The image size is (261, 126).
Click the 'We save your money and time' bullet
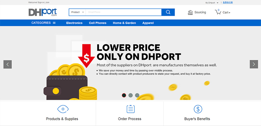pos(136,70)
